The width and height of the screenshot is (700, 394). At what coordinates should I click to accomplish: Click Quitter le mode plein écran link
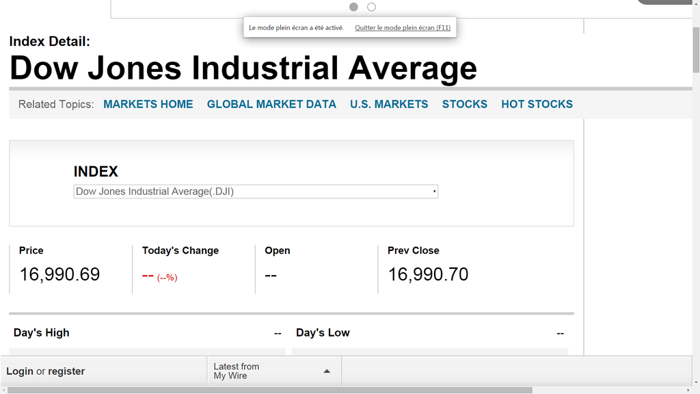click(x=403, y=27)
